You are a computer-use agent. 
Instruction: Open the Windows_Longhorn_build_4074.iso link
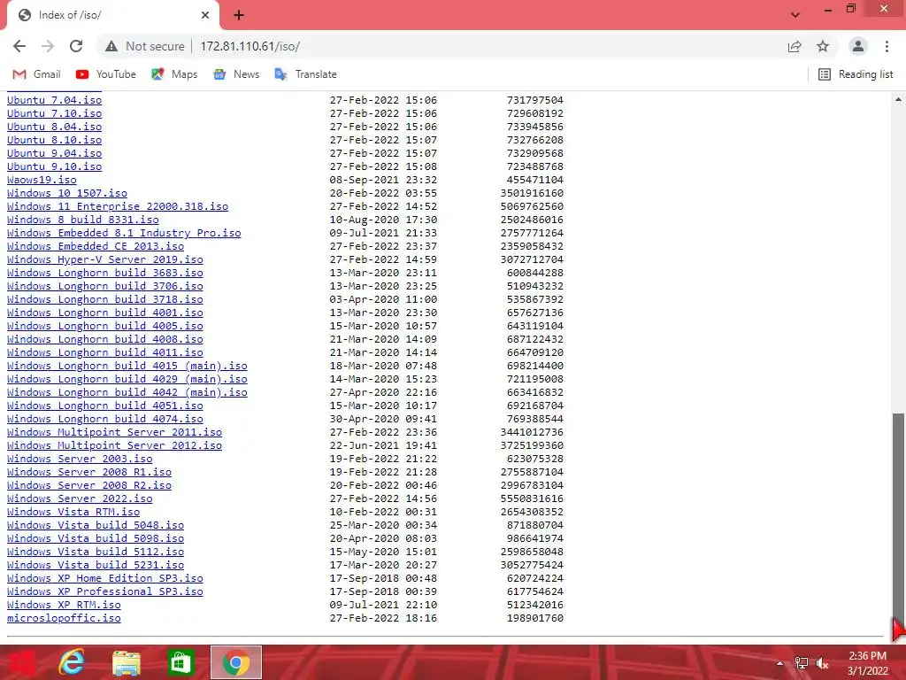(x=105, y=419)
